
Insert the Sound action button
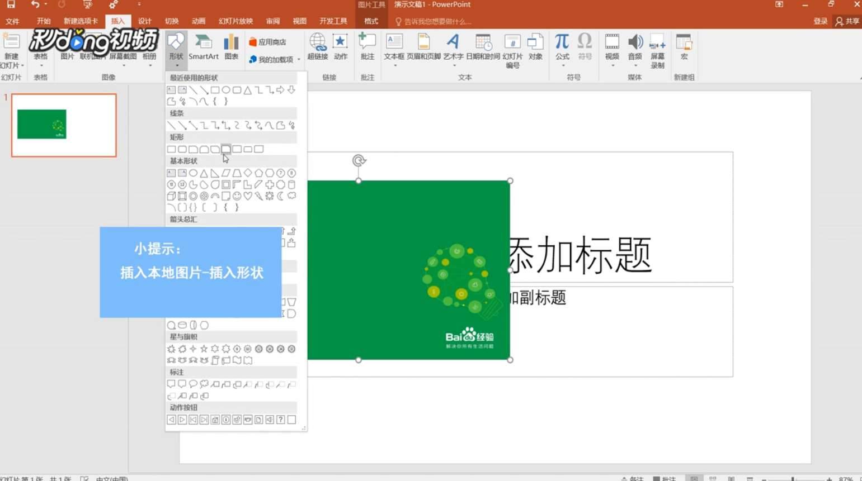270,420
